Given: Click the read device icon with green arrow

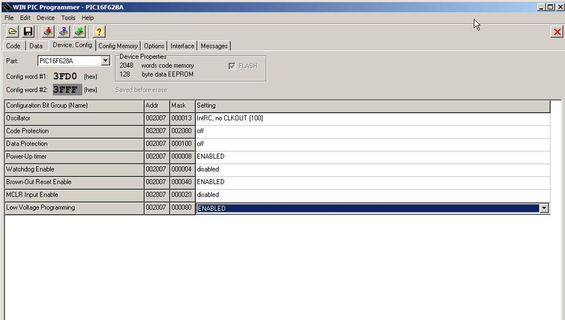Looking at the screenshot, I should [80, 32].
